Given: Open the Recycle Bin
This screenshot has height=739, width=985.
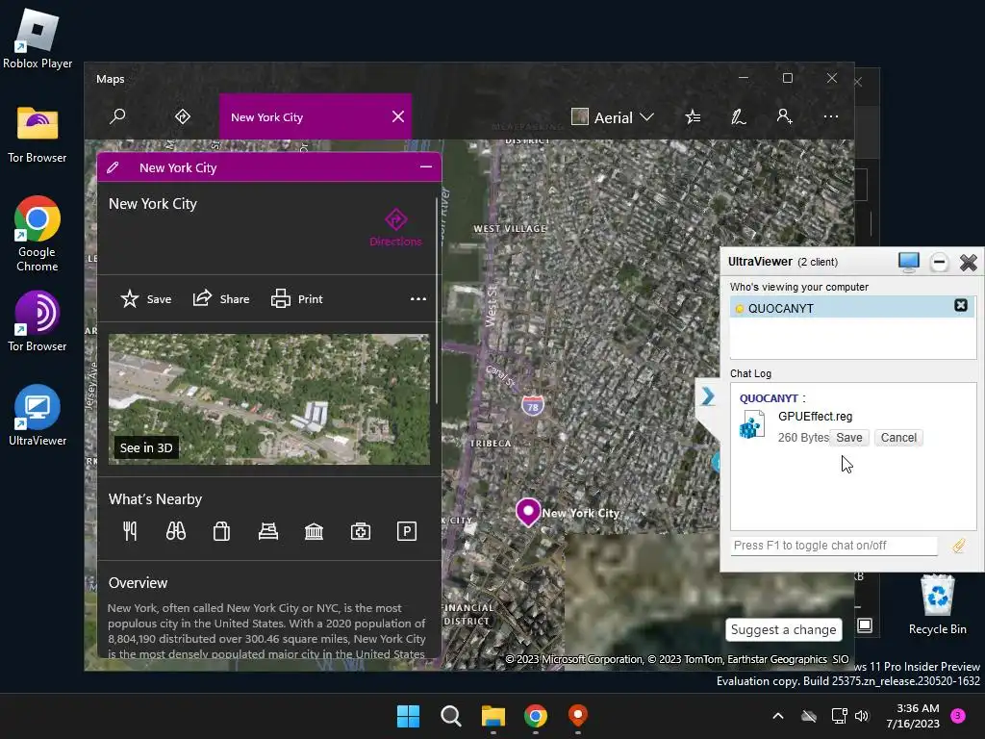Looking at the screenshot, I should [937, 604].
